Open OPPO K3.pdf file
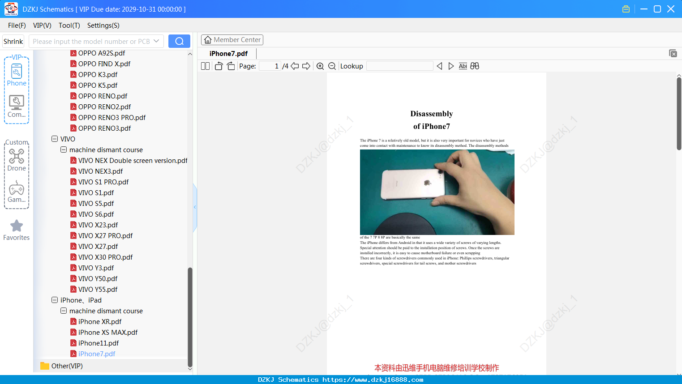This screenshot has height=384, width=682. click(94, 74)
